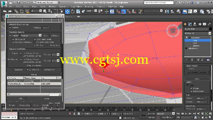213x120 pixels.
Task: Open the Material Editor icon
Action: pyautogui.click(x=202, y=11)
